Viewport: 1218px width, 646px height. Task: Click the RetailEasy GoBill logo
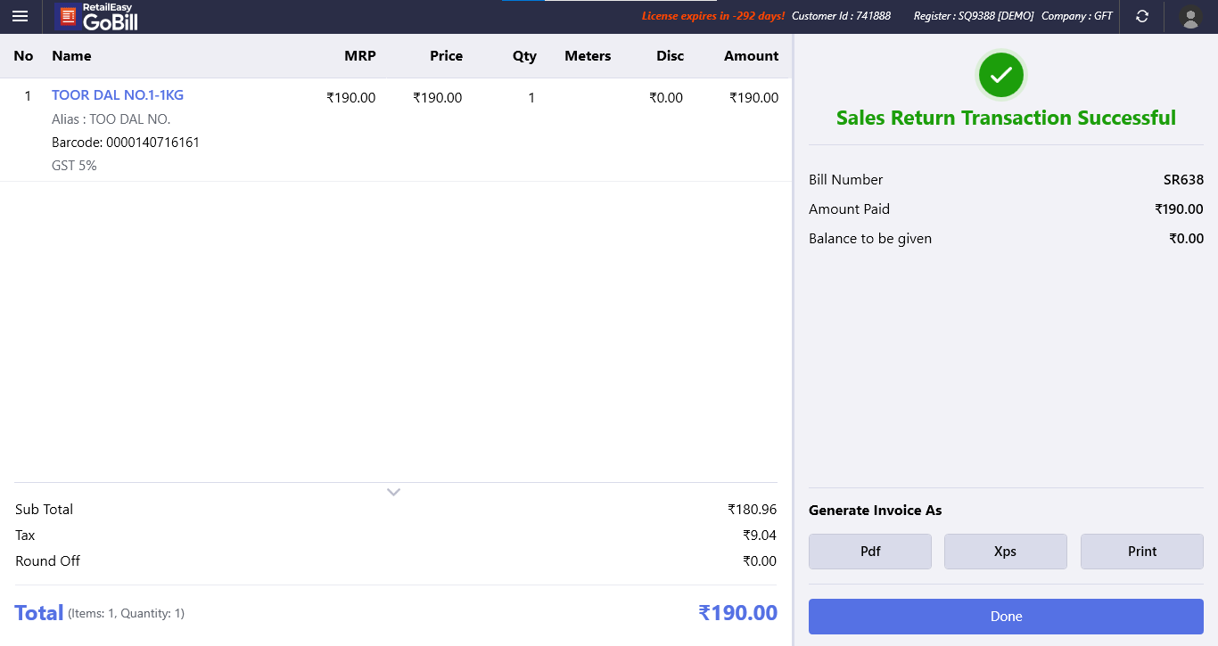tap(97, 17)
